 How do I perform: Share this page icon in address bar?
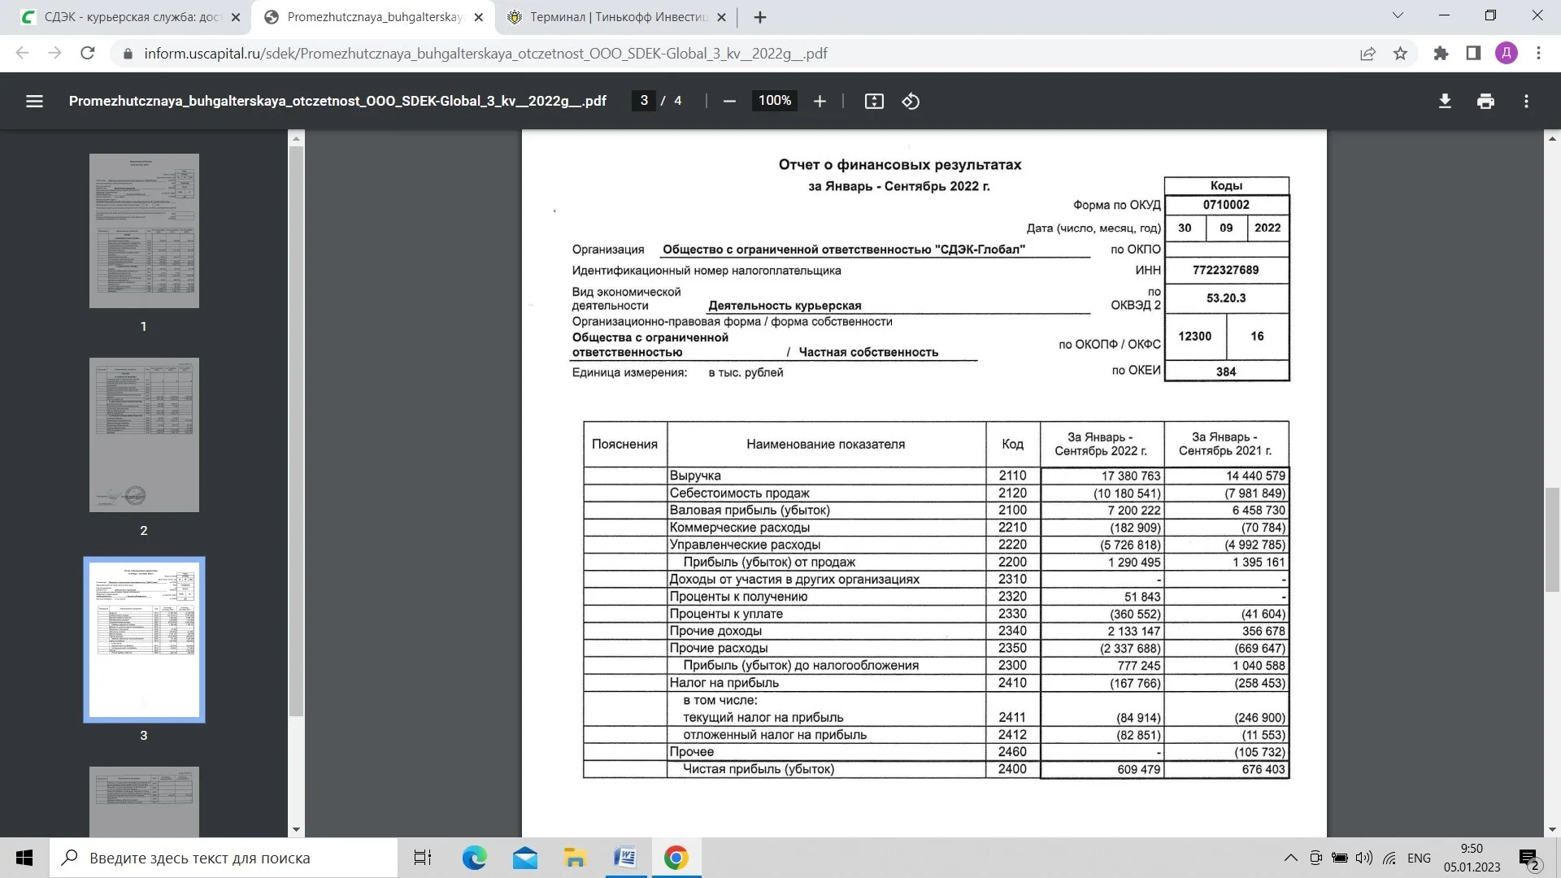click(x=1368, y=53)
